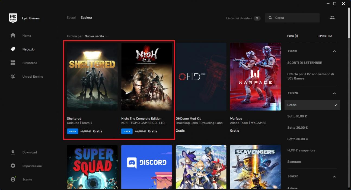Open the Lista dei desideri link
Screen dimensions: 351x190
point(239,18)
